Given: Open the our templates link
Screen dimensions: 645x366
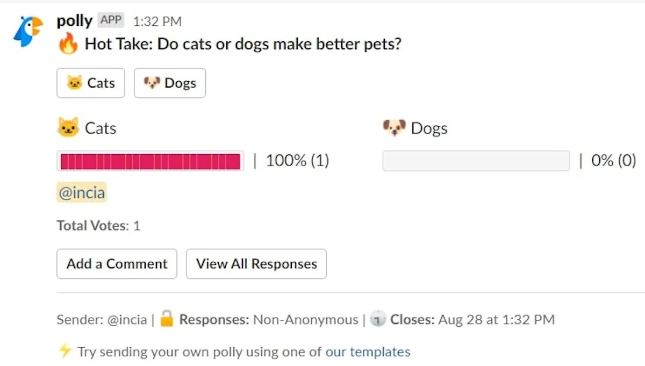Looking at the screenshot, I should click(368, 351).
